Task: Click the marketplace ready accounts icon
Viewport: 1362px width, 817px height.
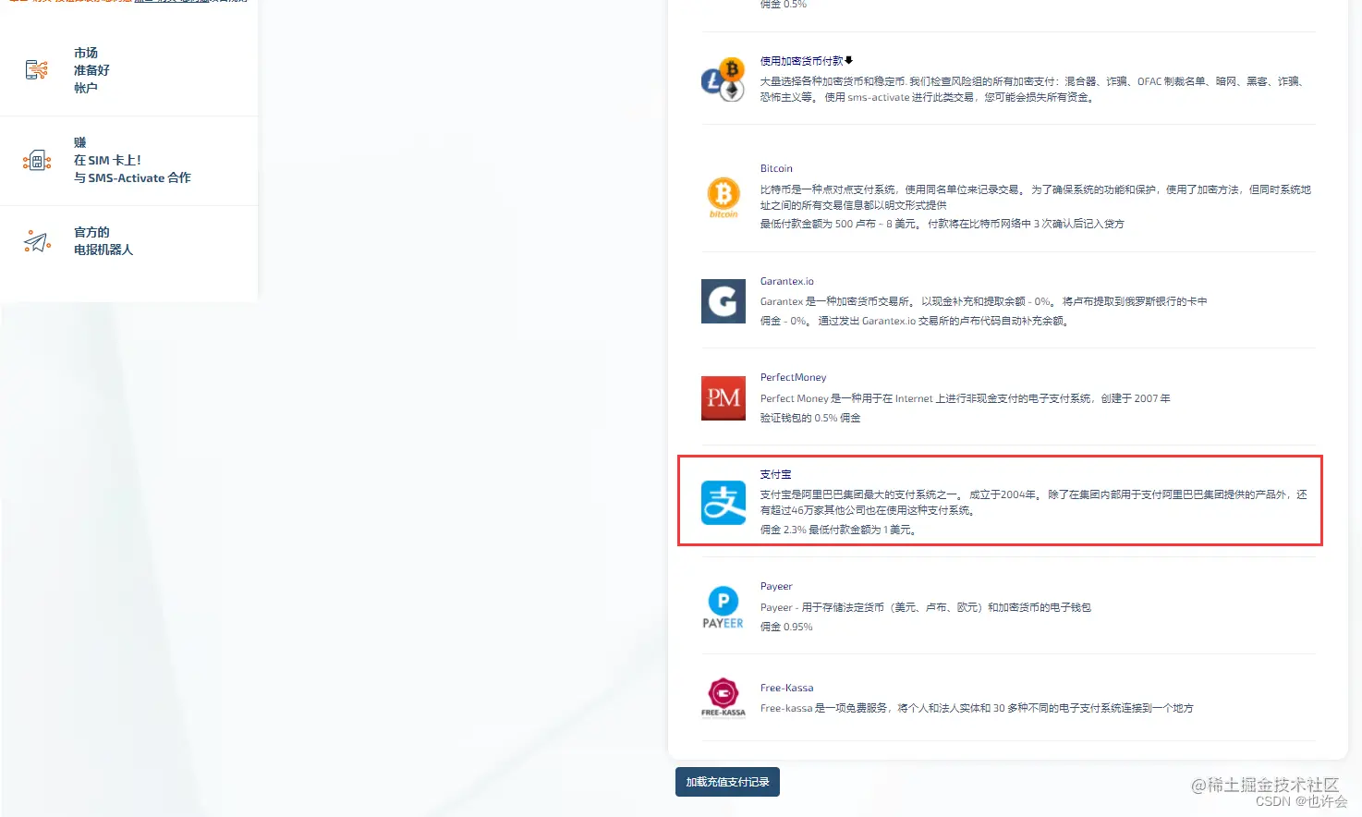Action: [37, 69]
